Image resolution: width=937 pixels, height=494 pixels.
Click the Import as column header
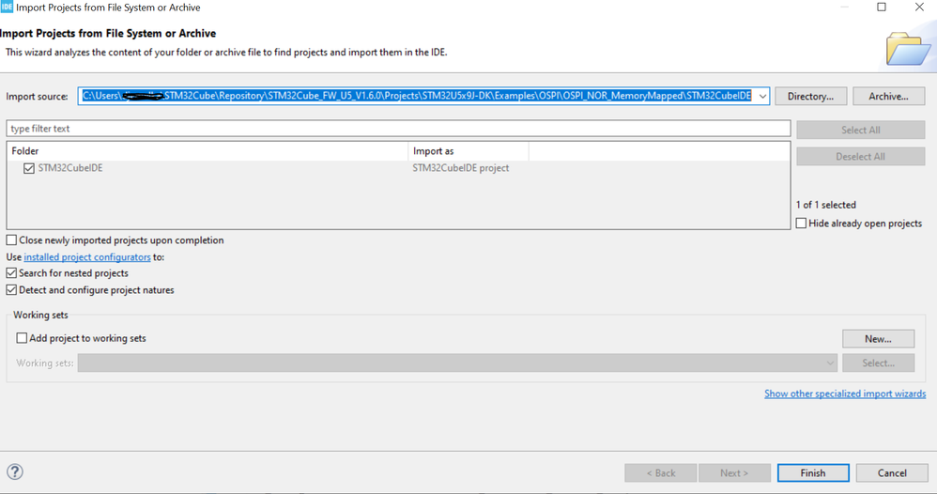(468, 151)
